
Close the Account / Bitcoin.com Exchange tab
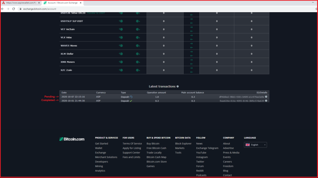coord(81,3)
